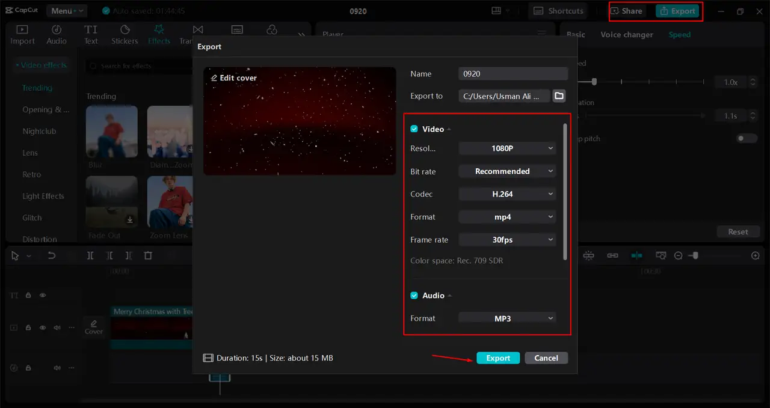Screen dimensions: 770x408
Task: Collapse the Video settings section arrow
Action: click(449, 130)
